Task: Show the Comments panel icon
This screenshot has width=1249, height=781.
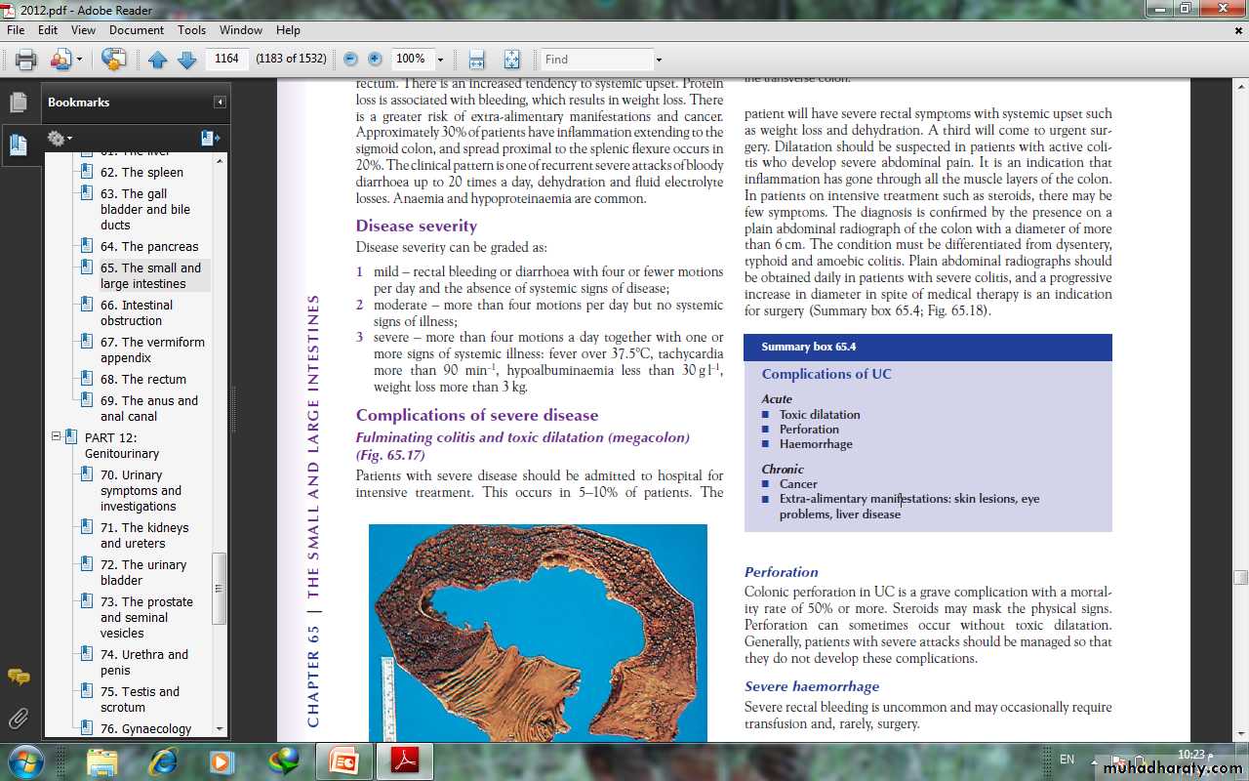Action: point(18,677)
